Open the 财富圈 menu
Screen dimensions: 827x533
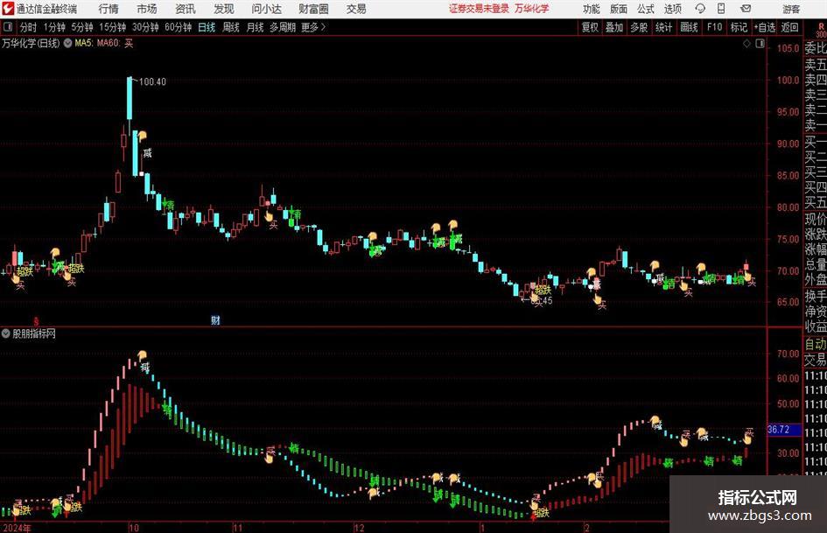point(313,9)
